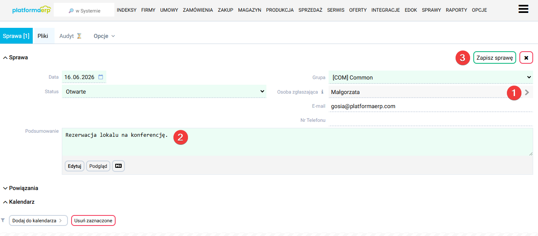This screenshot has width=538, height=236.
Task: Click into the E-mail input field
Action: pyautogui.click(x=430, y=106)
